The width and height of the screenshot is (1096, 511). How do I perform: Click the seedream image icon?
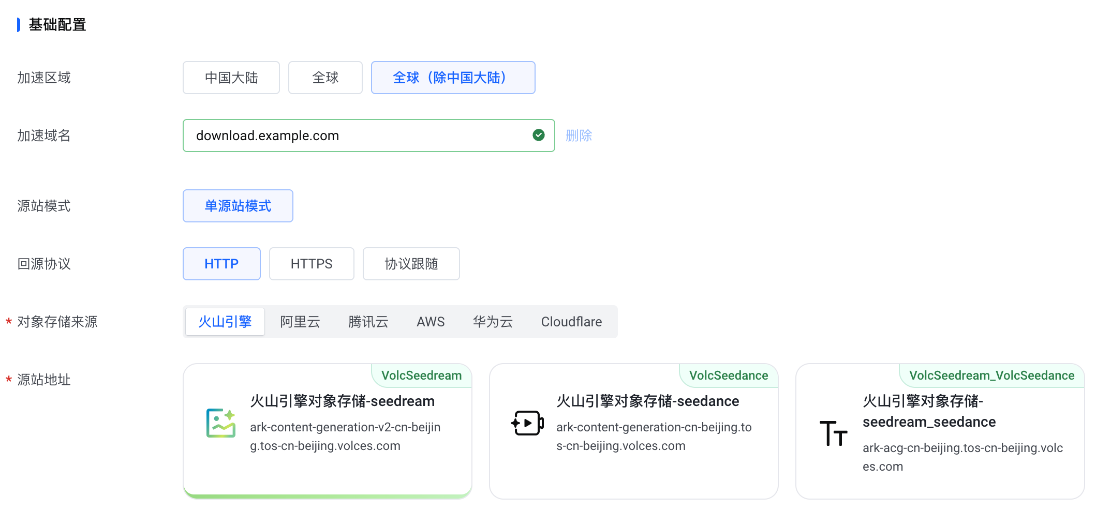point(221,423)
